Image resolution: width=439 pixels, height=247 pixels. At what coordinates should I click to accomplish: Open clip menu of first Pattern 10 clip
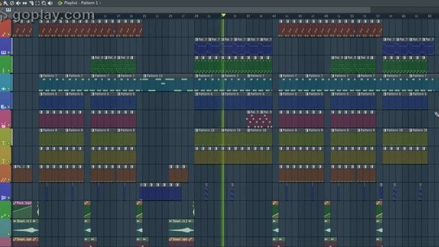197,130
